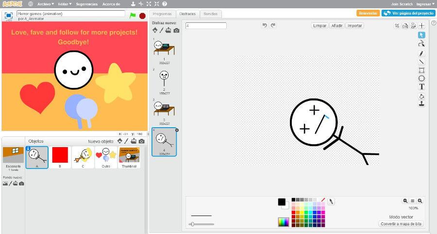Click the Limpiar button

point(319,26)
